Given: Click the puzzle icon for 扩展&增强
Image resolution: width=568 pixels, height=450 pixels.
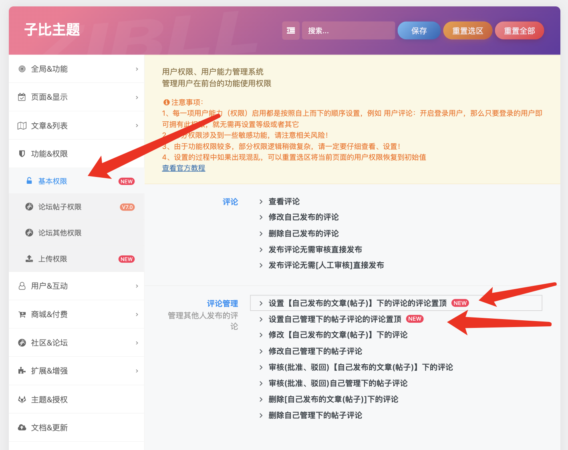Looking at the screenshot, I should click(22, 371).
